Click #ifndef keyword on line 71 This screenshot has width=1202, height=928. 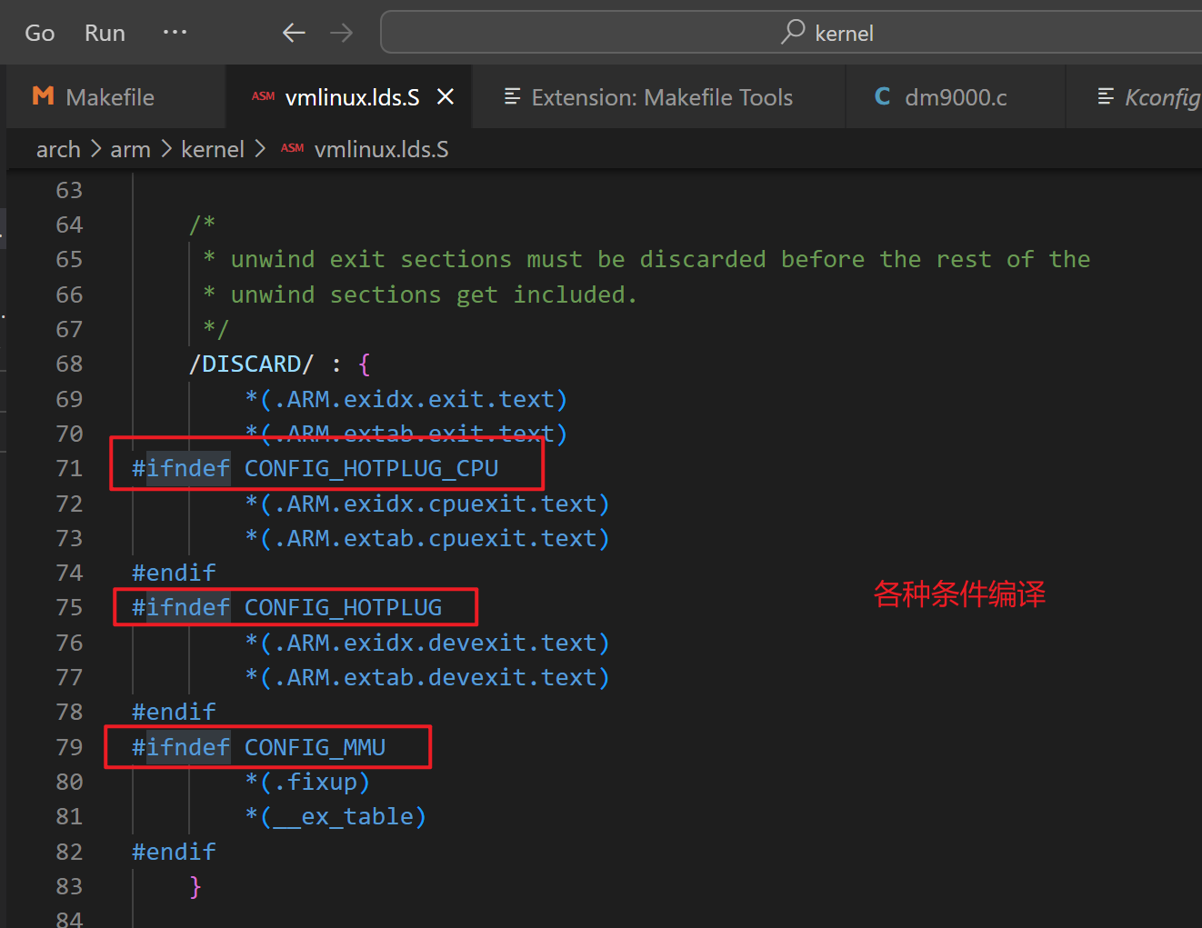[x=181, y=469]
